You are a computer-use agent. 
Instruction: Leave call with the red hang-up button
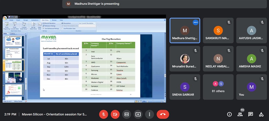click(163, 114)
